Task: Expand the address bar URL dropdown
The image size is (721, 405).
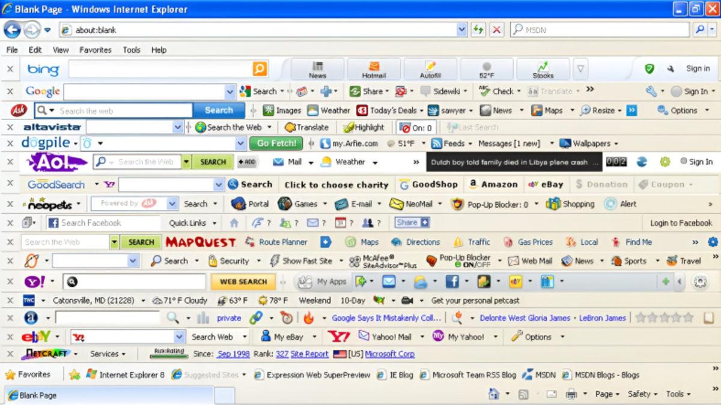Action: coord(461,30)
